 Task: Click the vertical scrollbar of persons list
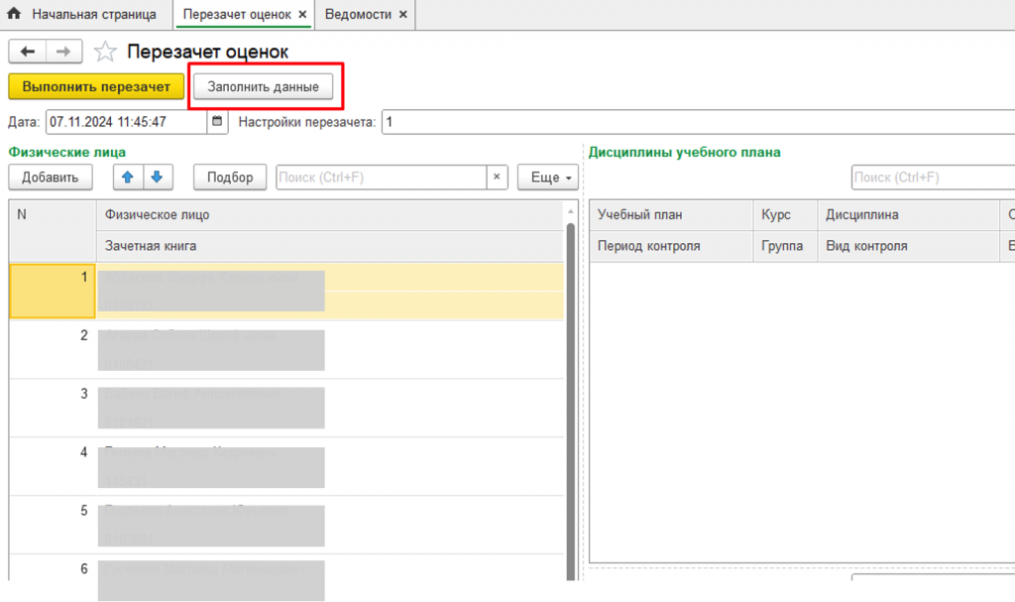(570, 397)
